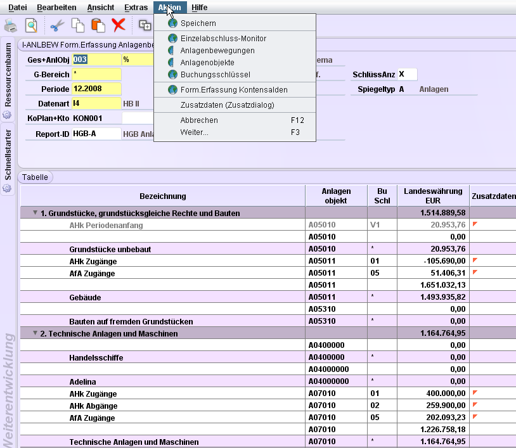Click the paste clipboard icon

tap(98, 25)
